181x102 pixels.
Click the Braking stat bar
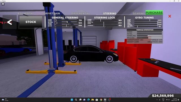click(149, 38)
